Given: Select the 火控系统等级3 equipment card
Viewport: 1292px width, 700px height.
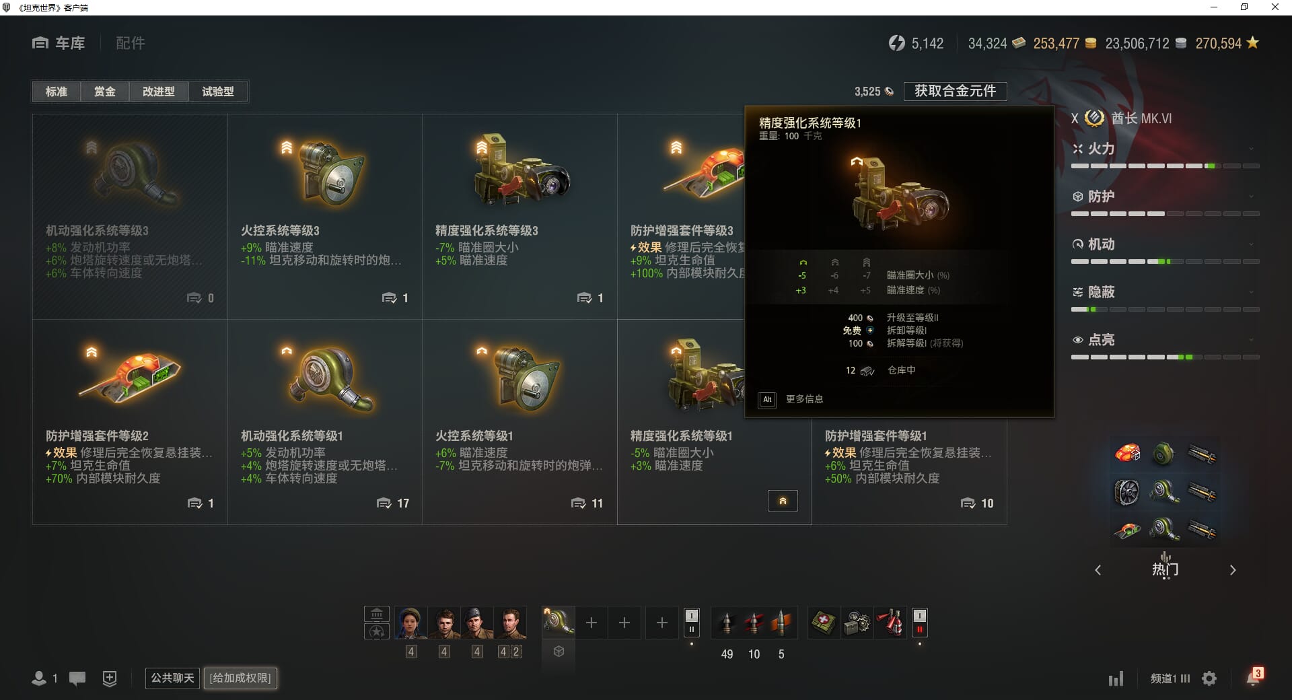Looking at the screenshot, I should pyautogui.click(x=325, y=217).
